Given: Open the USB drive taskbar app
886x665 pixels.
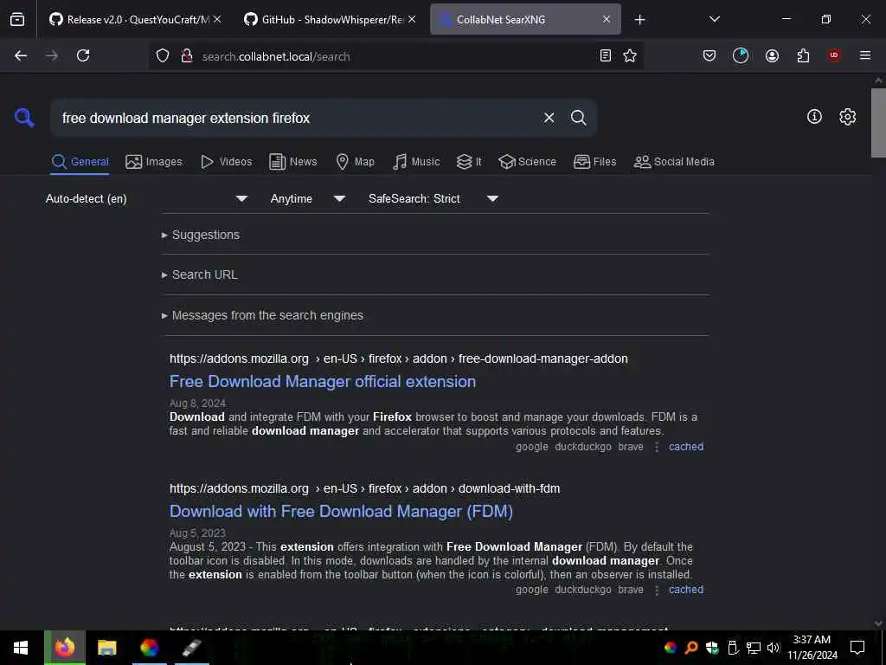Looking at the screenshot, I should pyautogui.click(x=191, y=648).
